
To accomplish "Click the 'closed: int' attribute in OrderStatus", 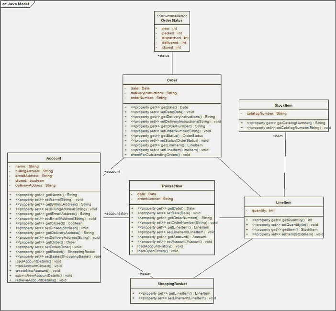I will pos(171,47).
